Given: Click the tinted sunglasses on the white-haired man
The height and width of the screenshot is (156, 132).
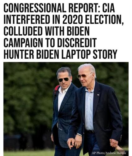Looking at the screenshot, I should 83,76.
